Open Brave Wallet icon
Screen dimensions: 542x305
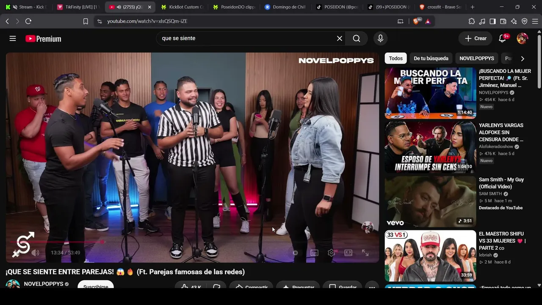[503, 21]
